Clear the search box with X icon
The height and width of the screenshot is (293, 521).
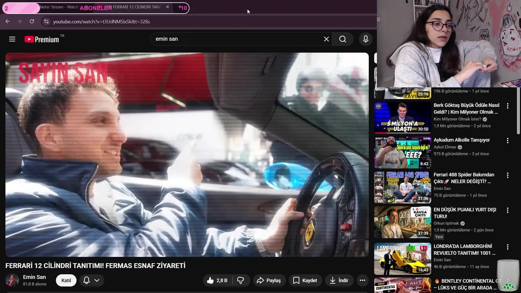pyautogui.click(x=326, y=39)
